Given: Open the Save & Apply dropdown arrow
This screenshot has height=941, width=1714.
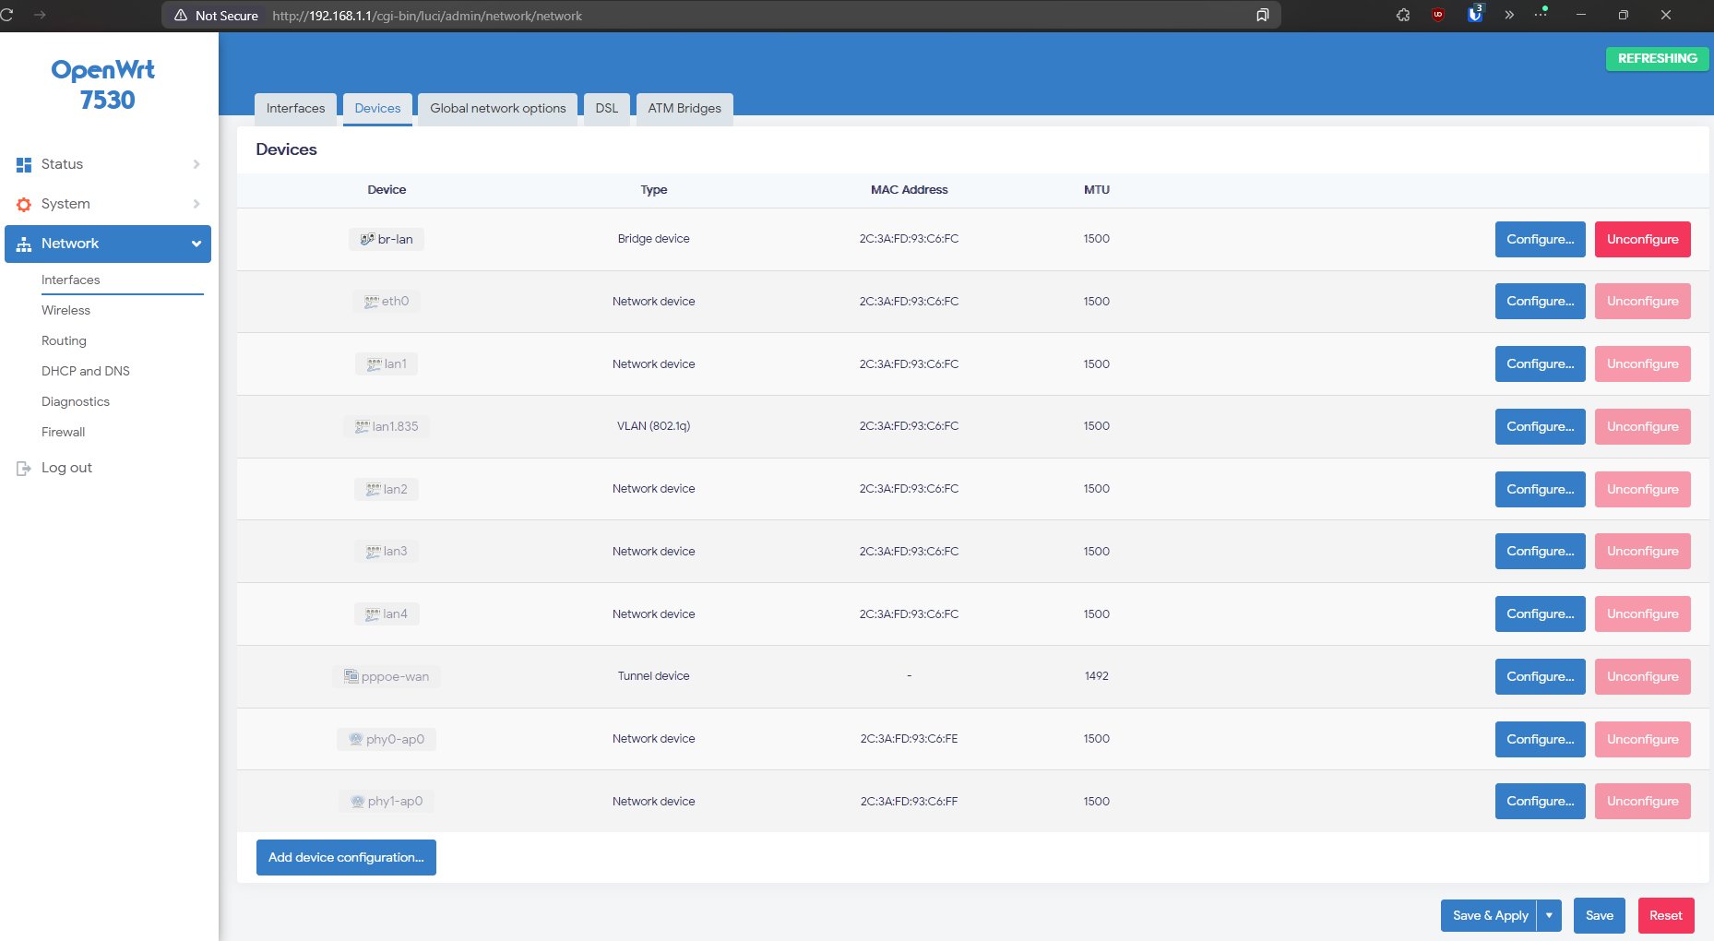Looking at the screenshot, I should [x=1549, y=915].
